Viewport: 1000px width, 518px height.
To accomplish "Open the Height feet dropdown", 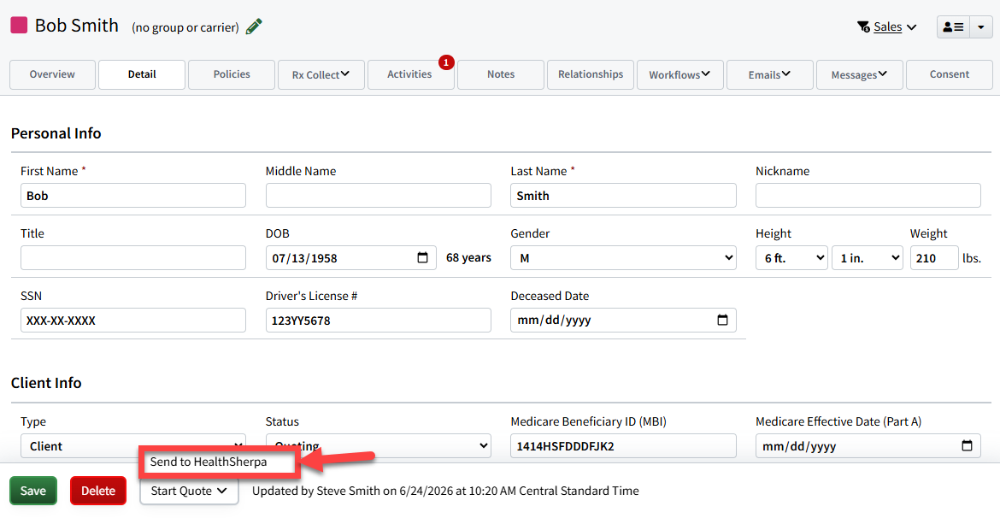I will coord(791,258).
